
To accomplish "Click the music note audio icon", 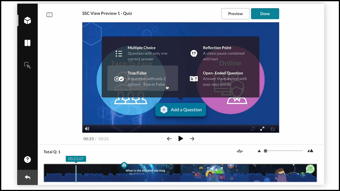I will pos(252,129).
